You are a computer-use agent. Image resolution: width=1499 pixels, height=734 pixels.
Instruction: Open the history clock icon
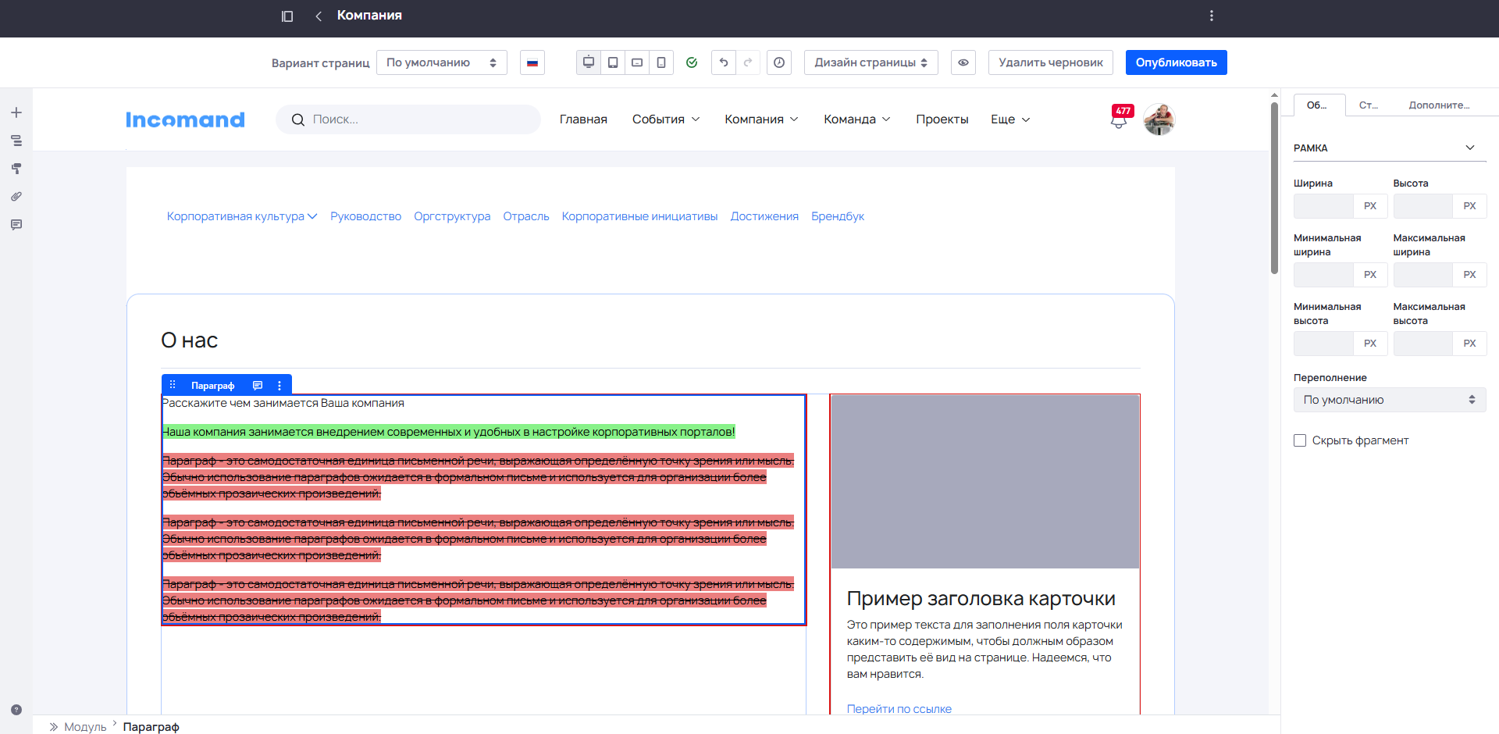778,62
